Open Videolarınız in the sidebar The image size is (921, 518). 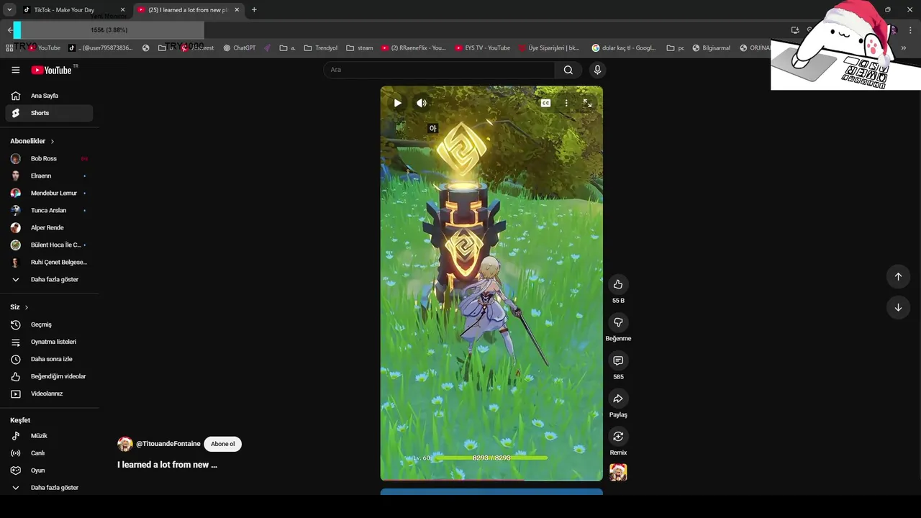point(49,394)
